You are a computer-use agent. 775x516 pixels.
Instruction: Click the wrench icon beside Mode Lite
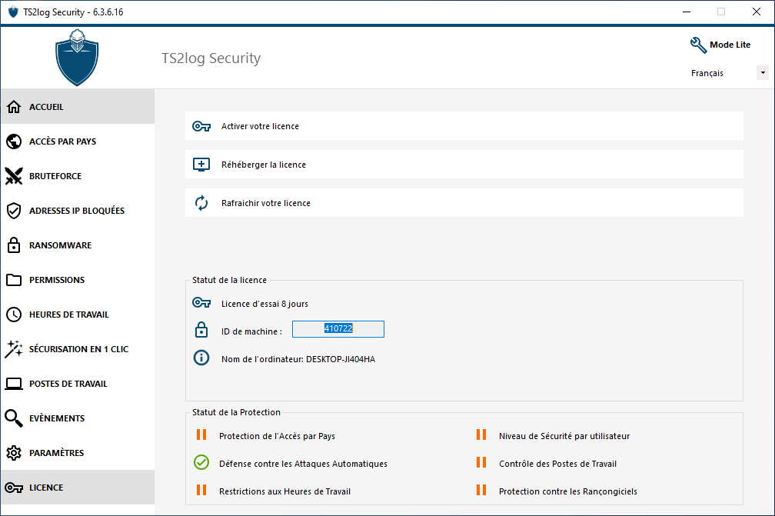tap(698, 45)
